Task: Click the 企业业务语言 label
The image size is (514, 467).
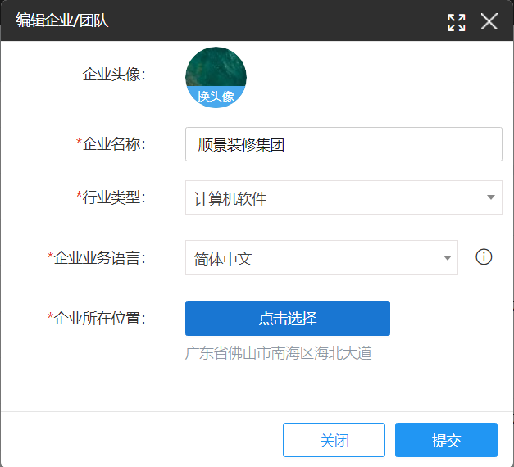Action: coord(97,258)
